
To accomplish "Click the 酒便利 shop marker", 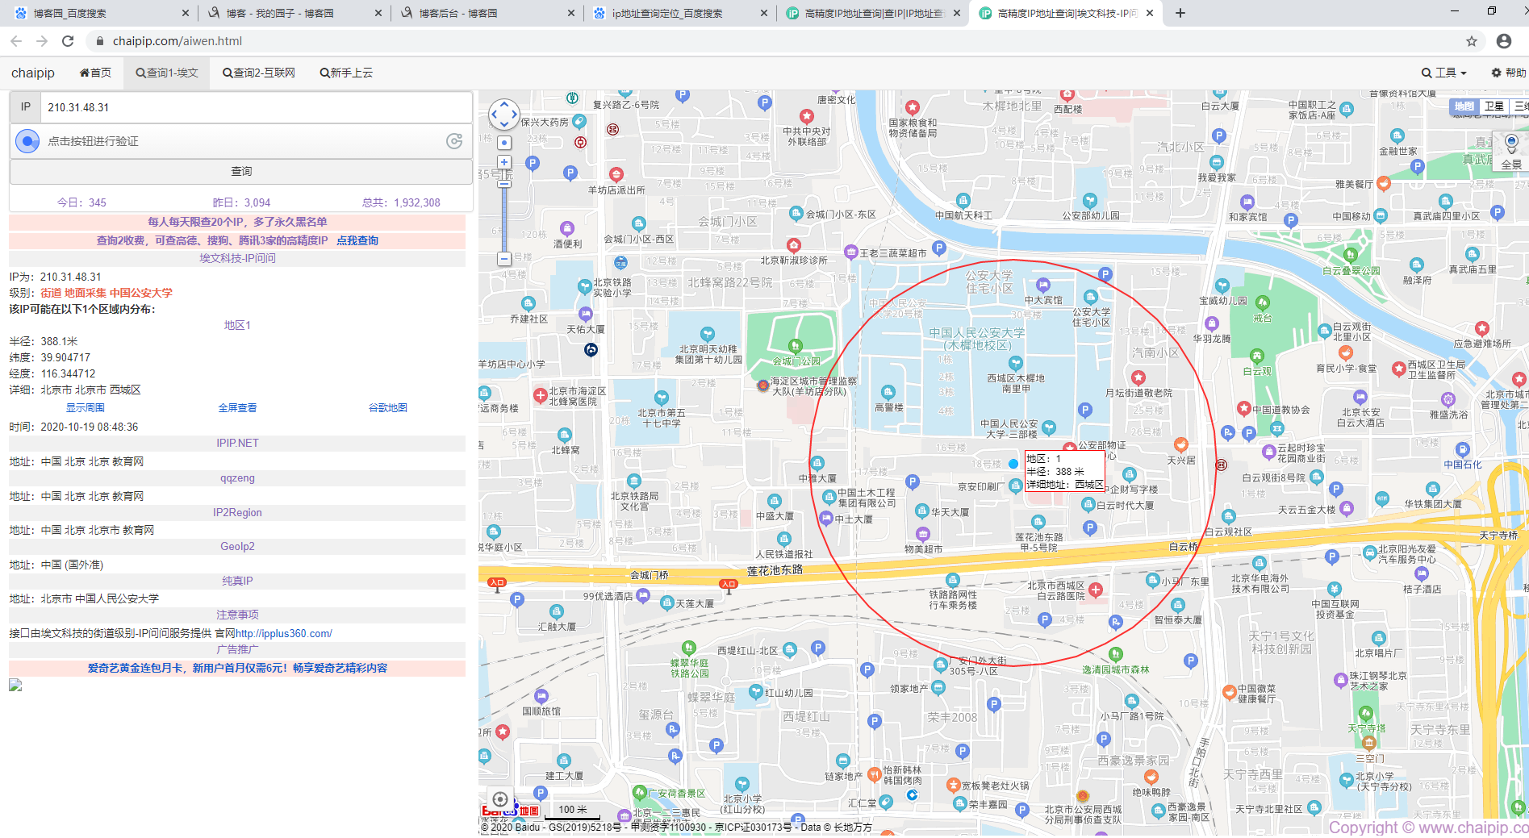I will (x=567, y=229).
